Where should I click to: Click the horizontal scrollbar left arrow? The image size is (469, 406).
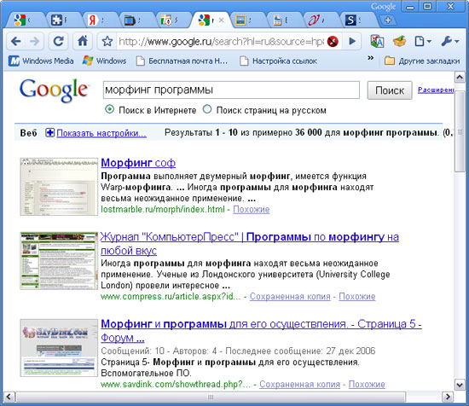click(9, 397)
